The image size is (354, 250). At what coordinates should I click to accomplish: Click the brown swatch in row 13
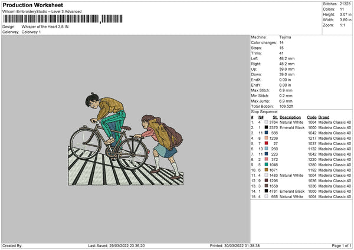click(x=267, y=186)
